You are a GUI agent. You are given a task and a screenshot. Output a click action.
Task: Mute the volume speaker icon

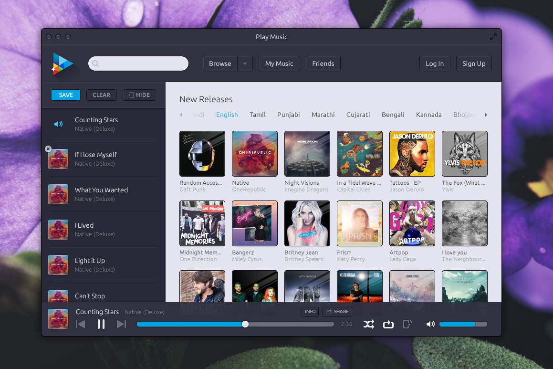[430, 325]
